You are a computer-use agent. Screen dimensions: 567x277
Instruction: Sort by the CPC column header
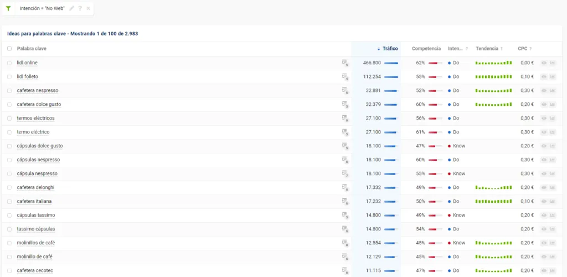pyautogui.click(x=522, y=48)
